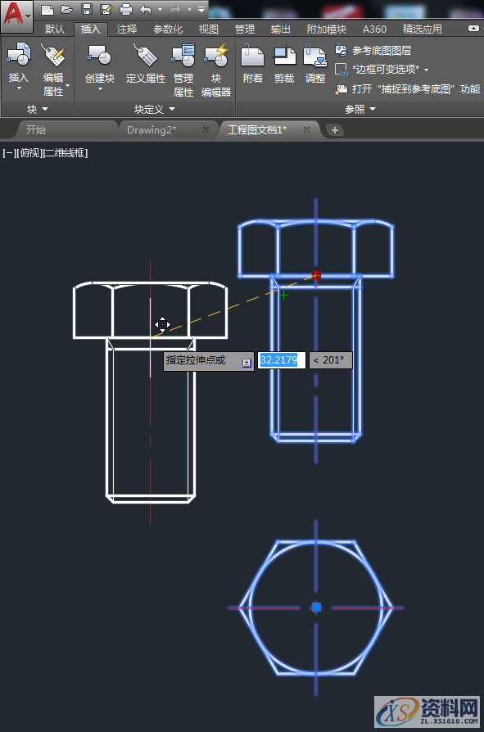Viewport: 484px width, 732px height.
Task: Select the 工程图文档1* document tab
Action: tap(257, 130)
